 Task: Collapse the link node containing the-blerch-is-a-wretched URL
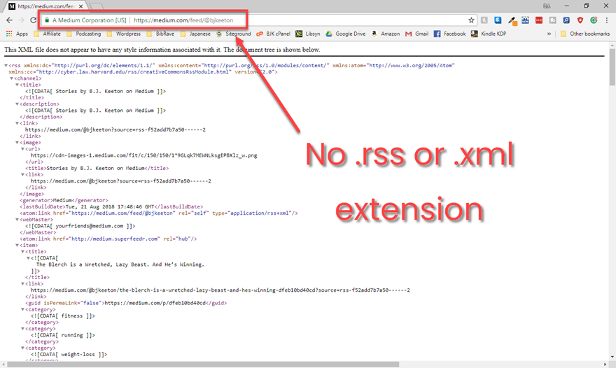(x=22, y=283)
